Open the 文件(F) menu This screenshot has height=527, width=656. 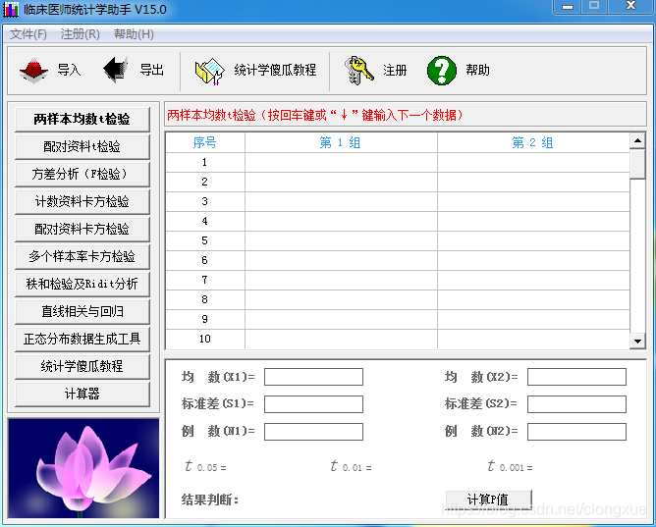[28, 33]
